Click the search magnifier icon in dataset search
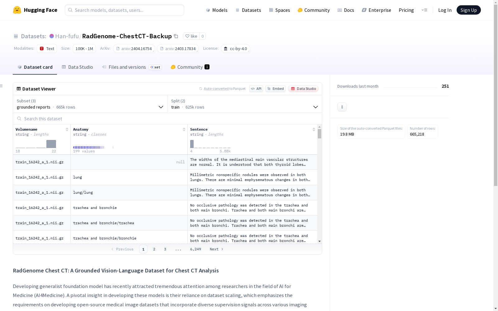The height and width of the screenshot is (311, 498). tap(19, 119)
